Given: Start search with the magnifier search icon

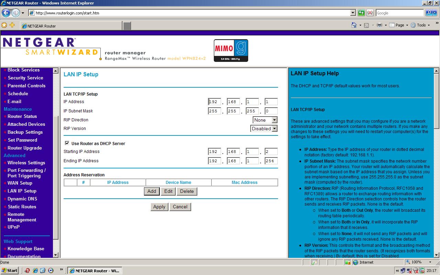Looking at the screenshot, I should tap(429, 13).
